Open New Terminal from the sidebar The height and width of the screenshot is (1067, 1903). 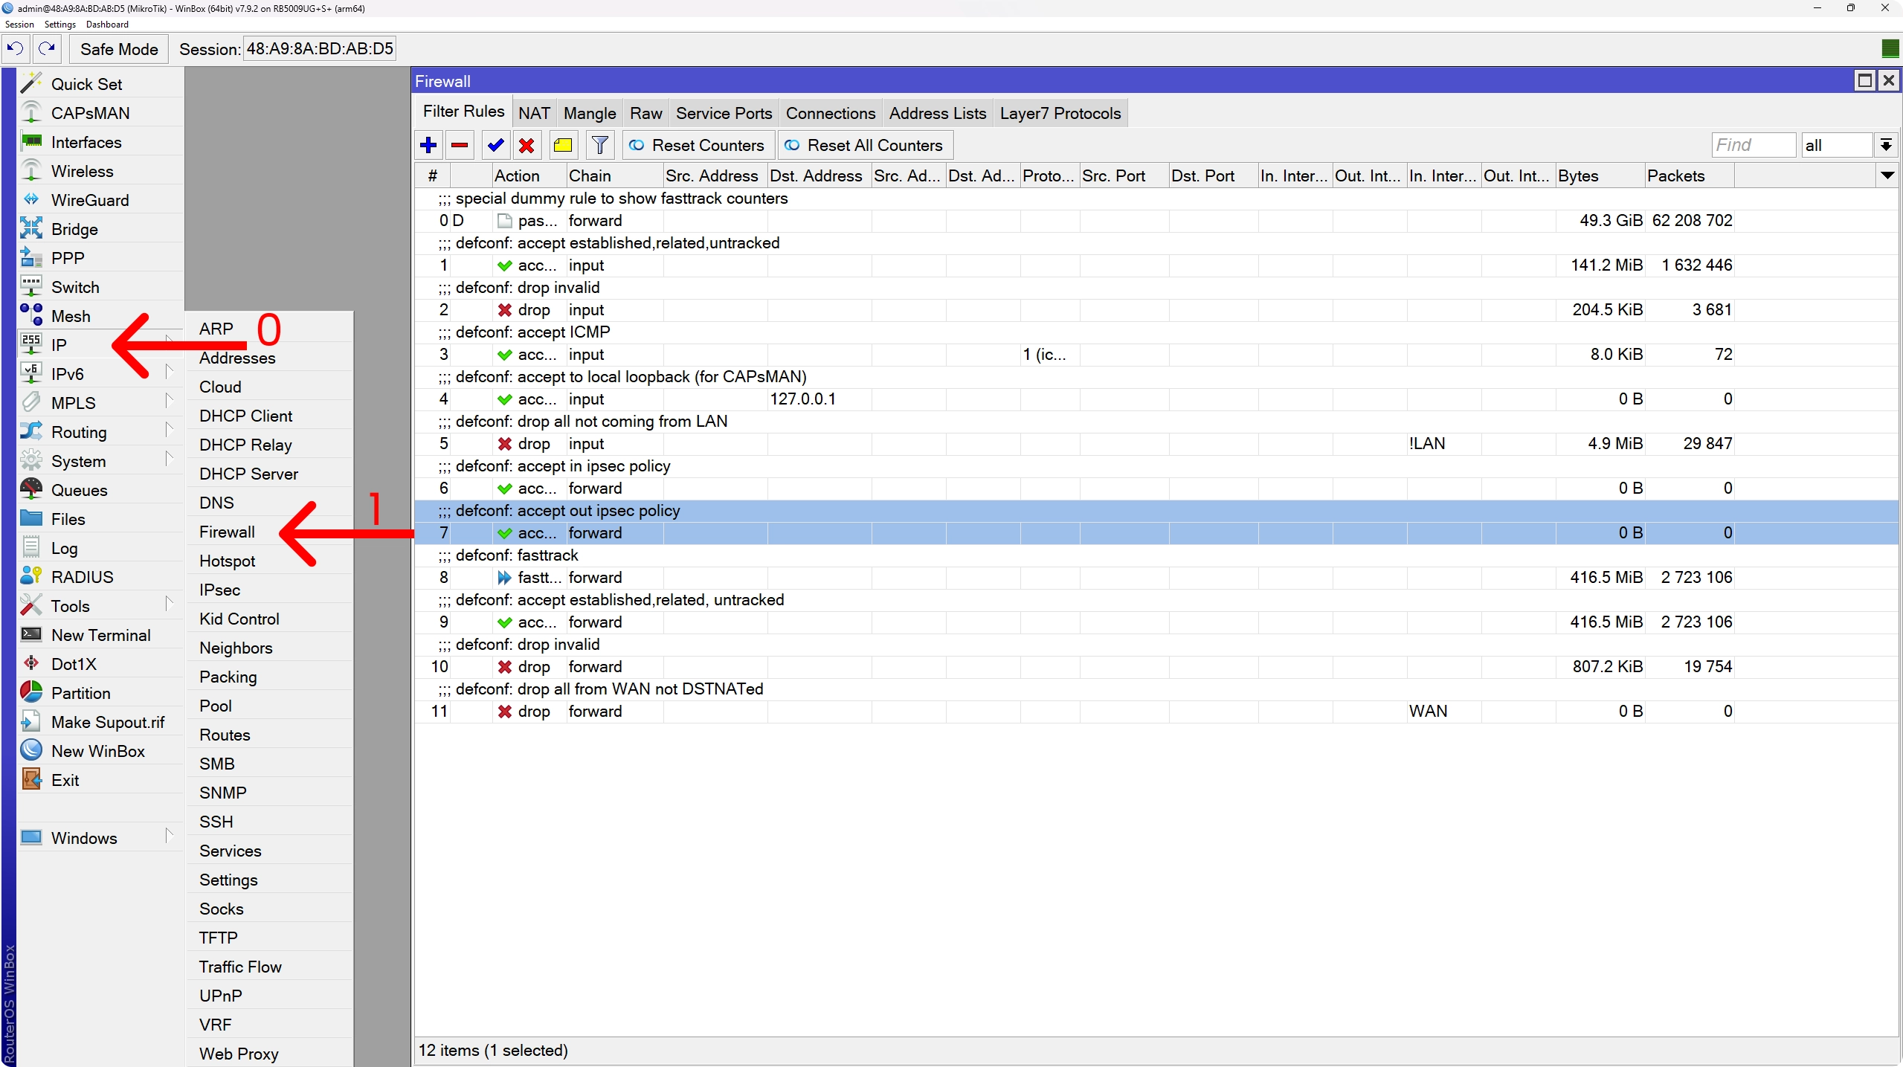pyautogui.click(x=100, y=635)
